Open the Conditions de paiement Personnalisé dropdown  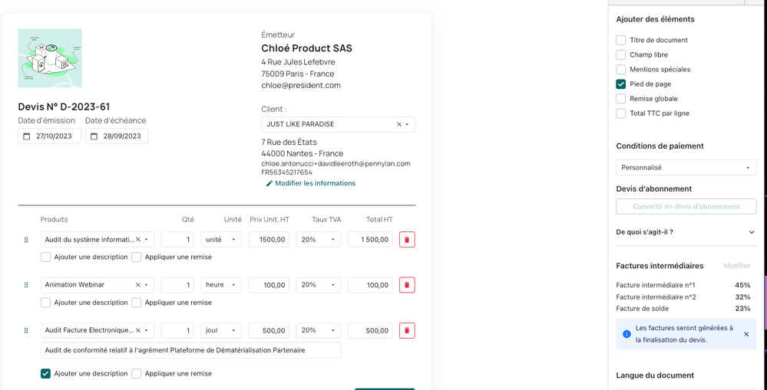pyautogui.click(x=686, y=168)
